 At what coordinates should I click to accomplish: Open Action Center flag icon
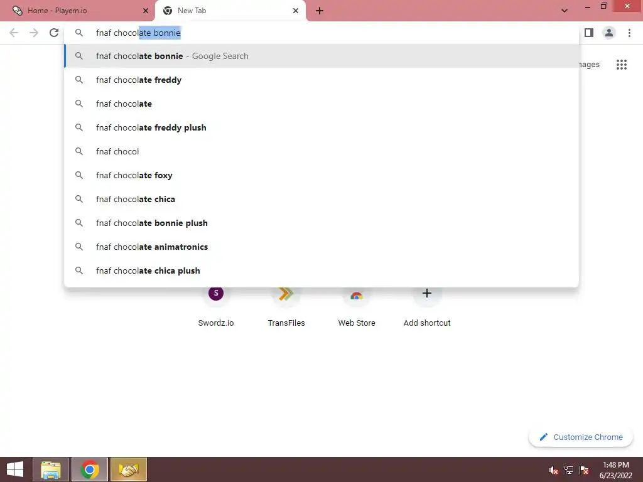pyautogui.click(x=584, y=470)
